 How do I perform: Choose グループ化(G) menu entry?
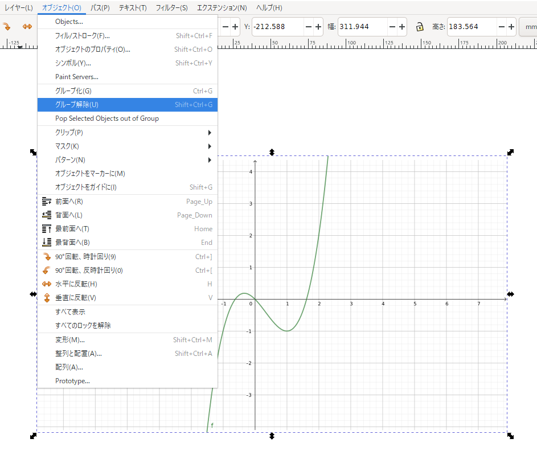[128, 91]
